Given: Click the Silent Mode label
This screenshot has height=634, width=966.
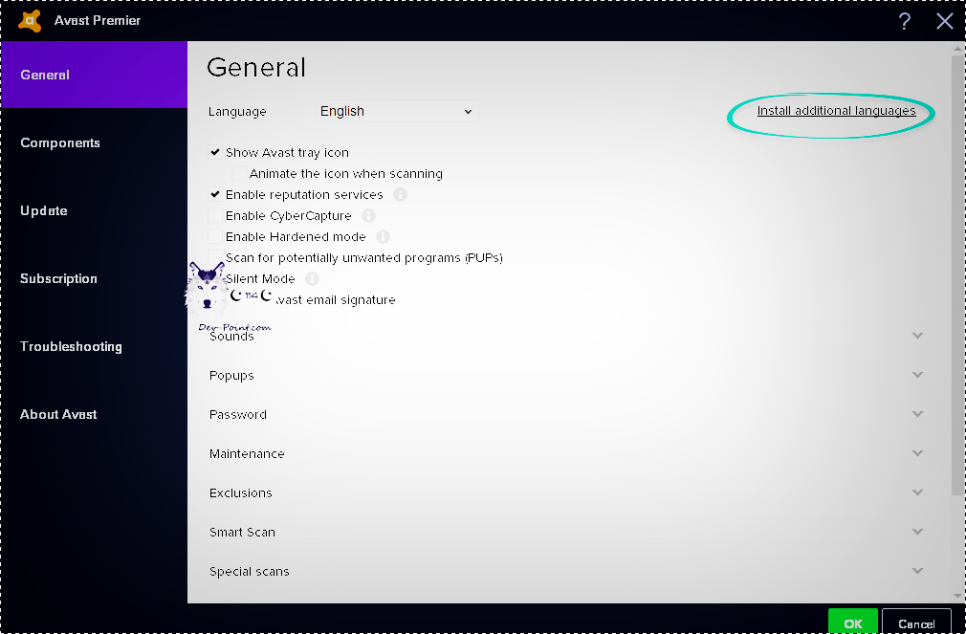Looking at the screenshot, I should [x=260, y=279].
